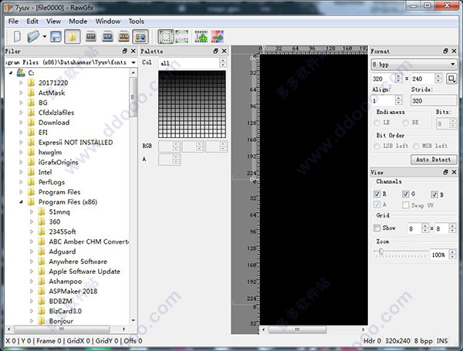Click the Zoom 100% value field
Image resolution: width=463 pixels, height=351 pixels.
pos(439,255)
